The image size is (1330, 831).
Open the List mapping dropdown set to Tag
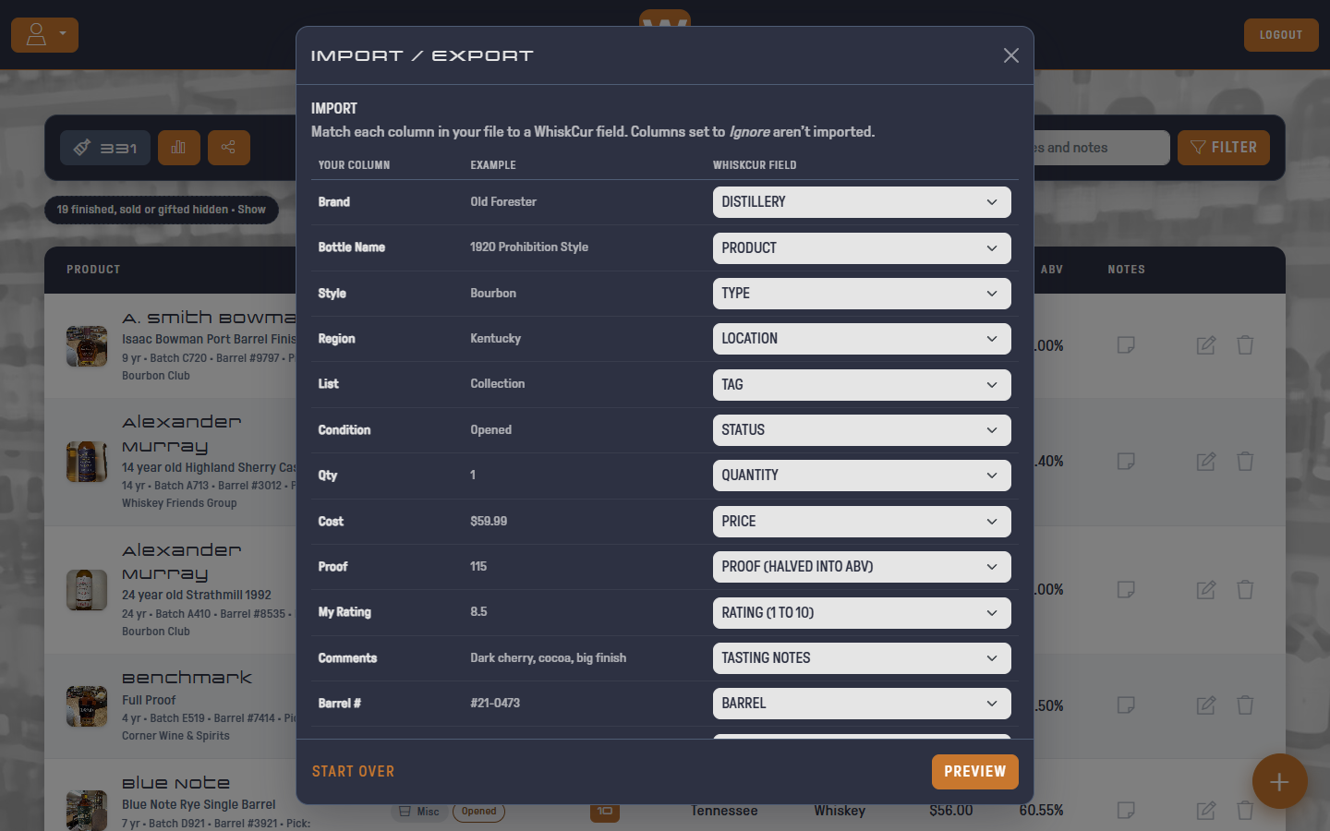pyautogui.click(x=862, y=385)
